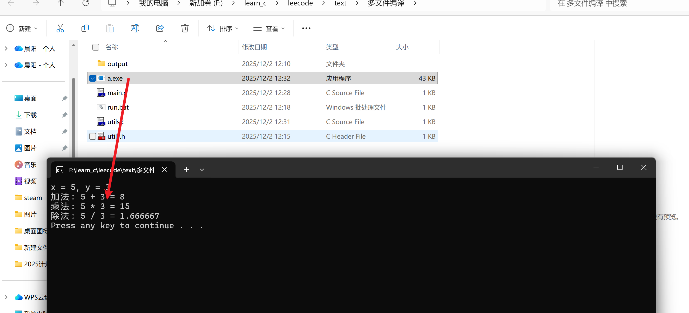Check the utils.h file checkbox
The width and height of the screenshot is (689, 313).
(92, 136)
